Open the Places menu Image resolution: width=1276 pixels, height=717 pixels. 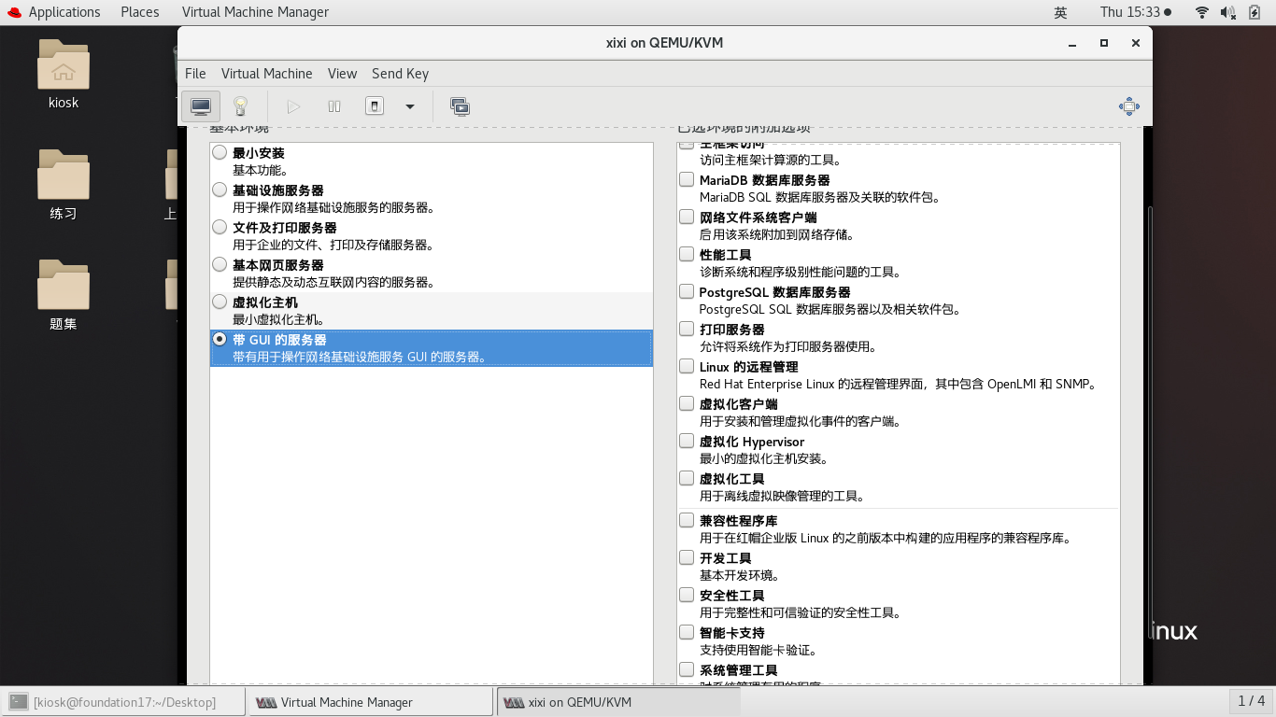(140, 12)
